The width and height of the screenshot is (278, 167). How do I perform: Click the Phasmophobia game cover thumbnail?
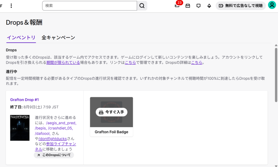(20, 128)
